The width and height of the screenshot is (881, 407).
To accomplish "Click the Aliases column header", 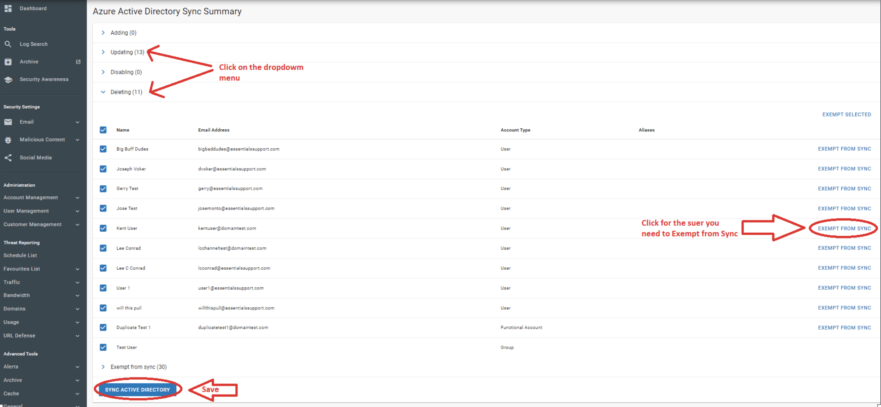I will 647,130.
